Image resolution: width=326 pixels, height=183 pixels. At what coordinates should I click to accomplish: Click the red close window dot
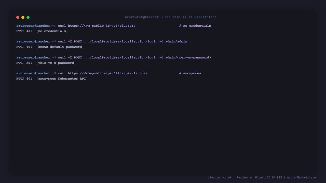click(x=18, y=17)
